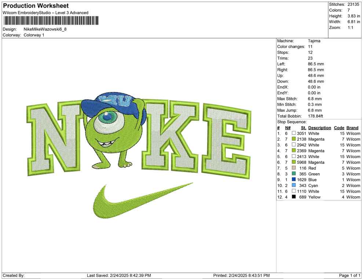Image resolution: width=363 pixels, height=279 pixels.
Task: Click the Color changes value 11
Action: pyautogui.click(x=310, y=47)
